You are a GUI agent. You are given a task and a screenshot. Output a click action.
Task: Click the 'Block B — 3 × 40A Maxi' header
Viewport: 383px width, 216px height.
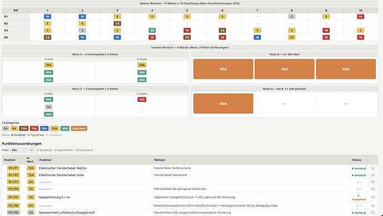click(284, 54)
